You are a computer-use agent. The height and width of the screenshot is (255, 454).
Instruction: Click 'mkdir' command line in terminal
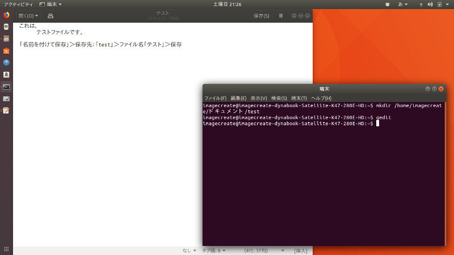322,108
